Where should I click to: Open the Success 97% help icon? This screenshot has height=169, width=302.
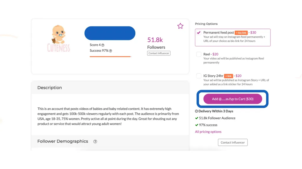pos(111,51)
